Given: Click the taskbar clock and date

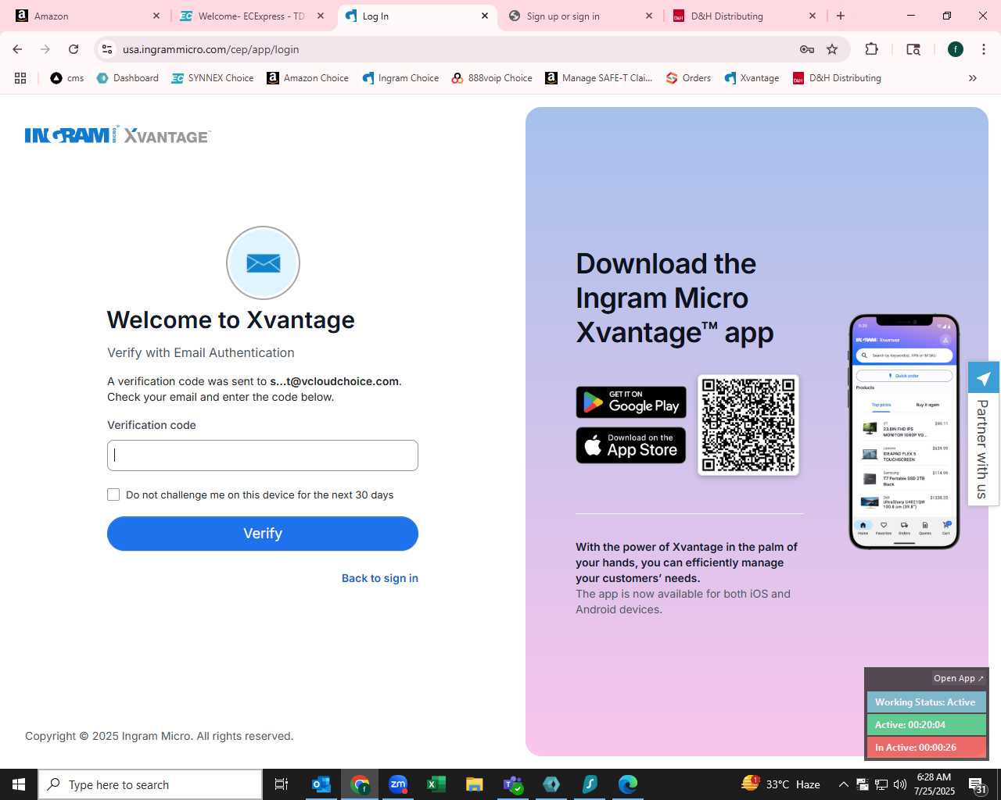Looking at the screenshot, I should pos(935,784).
